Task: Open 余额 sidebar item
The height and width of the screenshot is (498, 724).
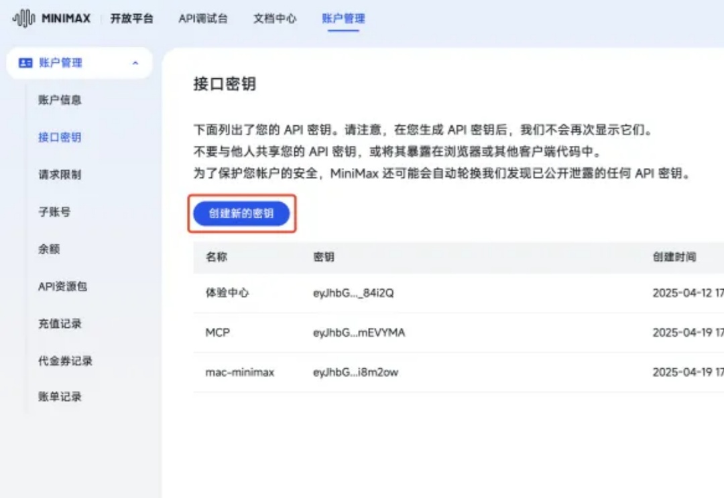Action: pos(49,249)
